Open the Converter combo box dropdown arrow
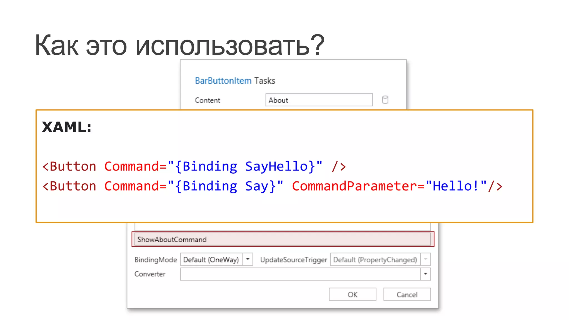The image size is (569, 320). click(x=425, y=274)
